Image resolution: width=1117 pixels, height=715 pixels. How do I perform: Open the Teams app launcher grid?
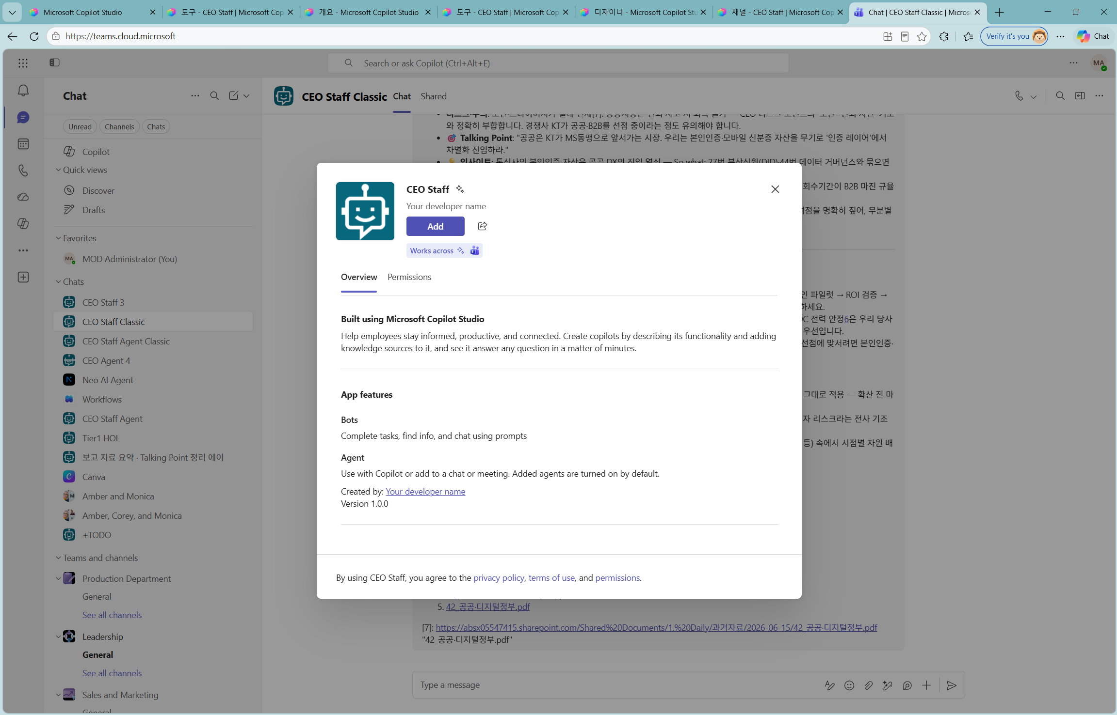click(23, 63)
